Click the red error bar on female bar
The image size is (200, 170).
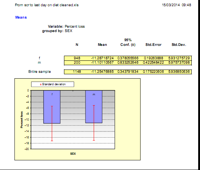pos(52,123)
